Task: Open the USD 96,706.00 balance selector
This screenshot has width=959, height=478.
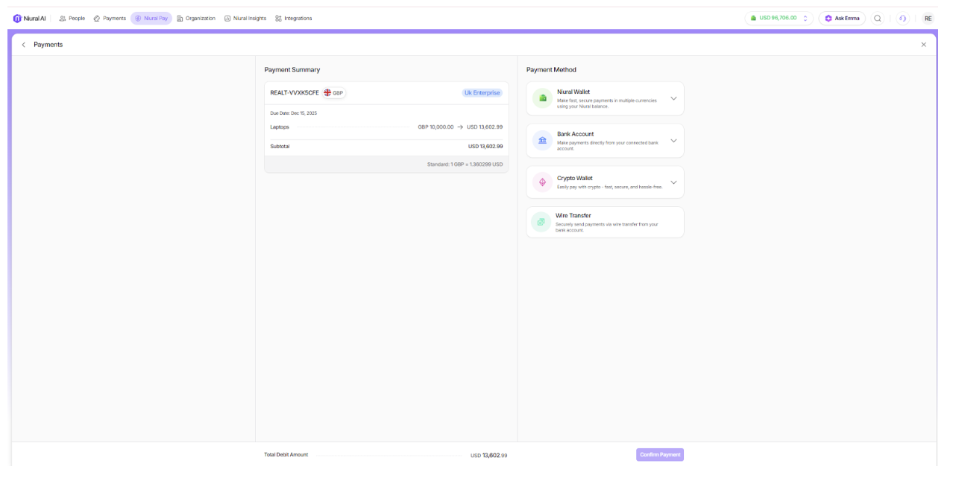Action: click(x=779, y=19)
